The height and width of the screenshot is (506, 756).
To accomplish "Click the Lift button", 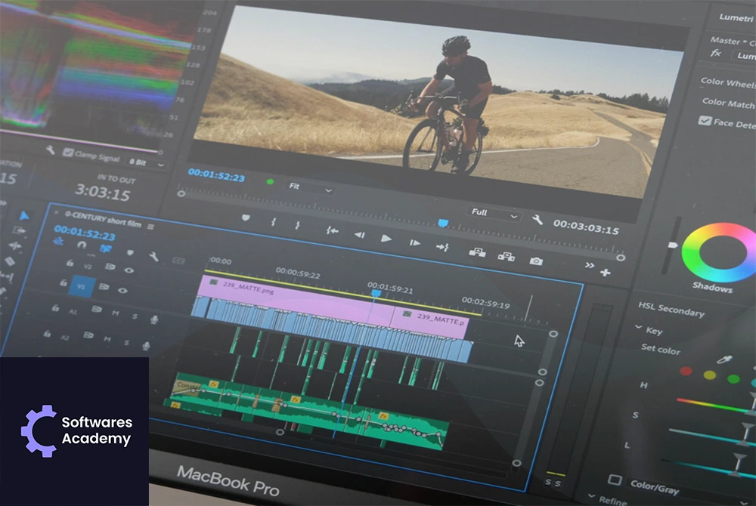I will click(x=477, y=251).
